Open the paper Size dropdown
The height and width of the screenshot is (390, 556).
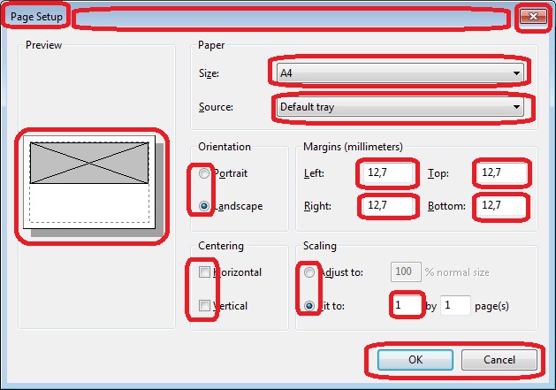click(399, 73)
